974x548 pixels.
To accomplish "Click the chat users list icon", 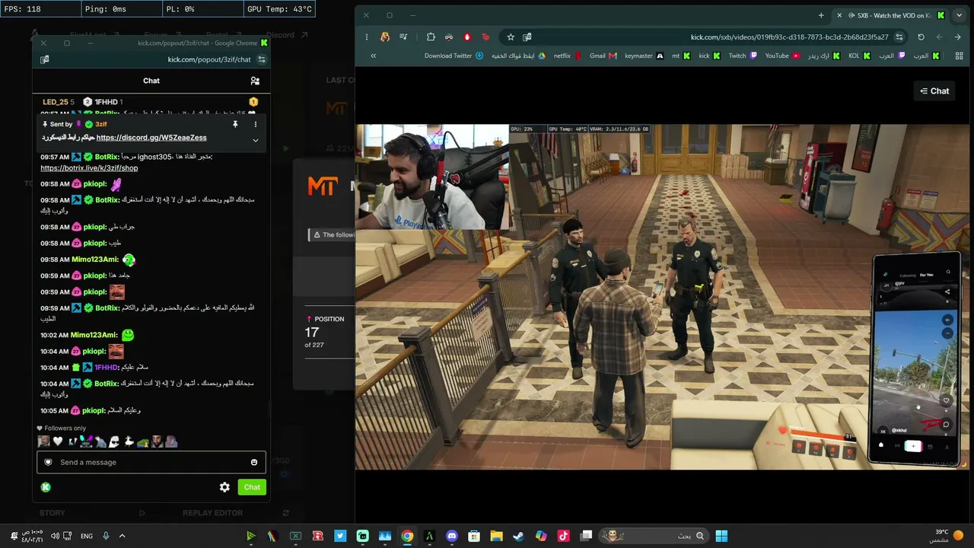I will tap(255, 81).
